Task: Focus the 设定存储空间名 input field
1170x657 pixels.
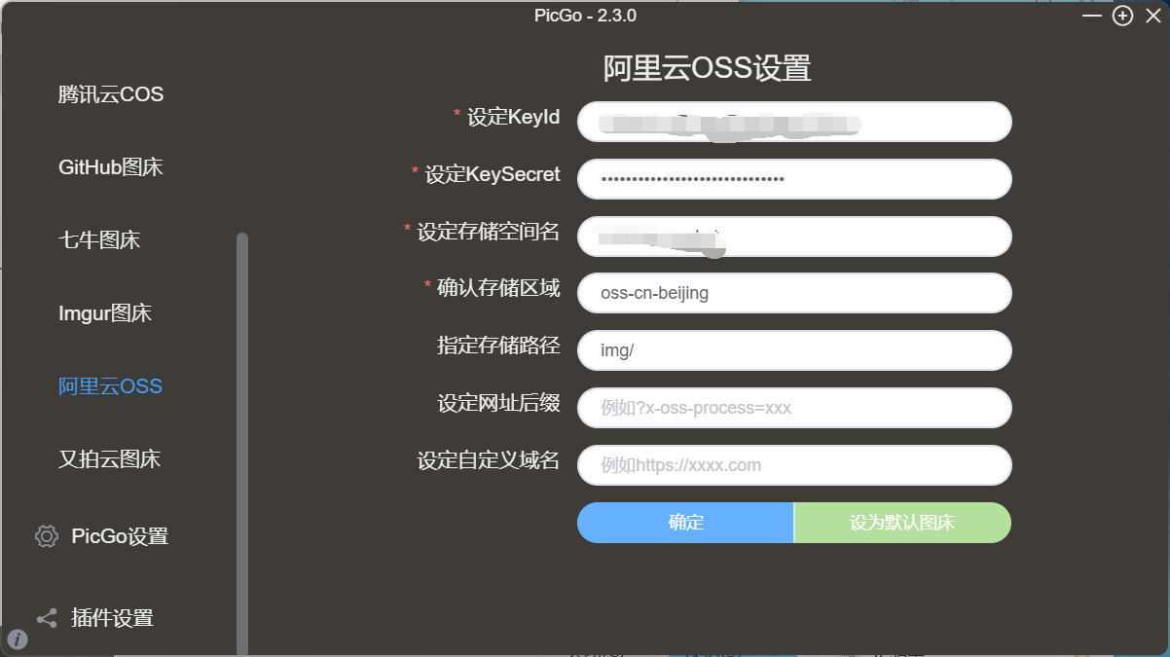Action: pyautogui.click(x=794, y=237)
